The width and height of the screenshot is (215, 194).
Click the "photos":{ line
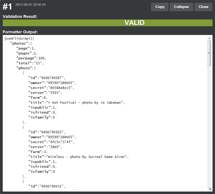point(21,43)
